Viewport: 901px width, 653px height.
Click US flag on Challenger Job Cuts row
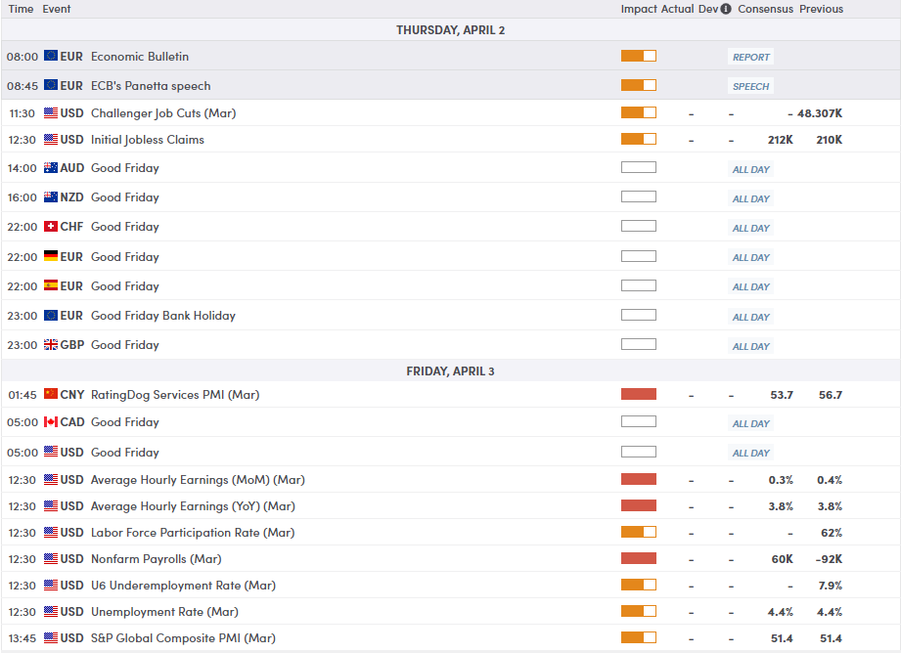coord(51,112)
